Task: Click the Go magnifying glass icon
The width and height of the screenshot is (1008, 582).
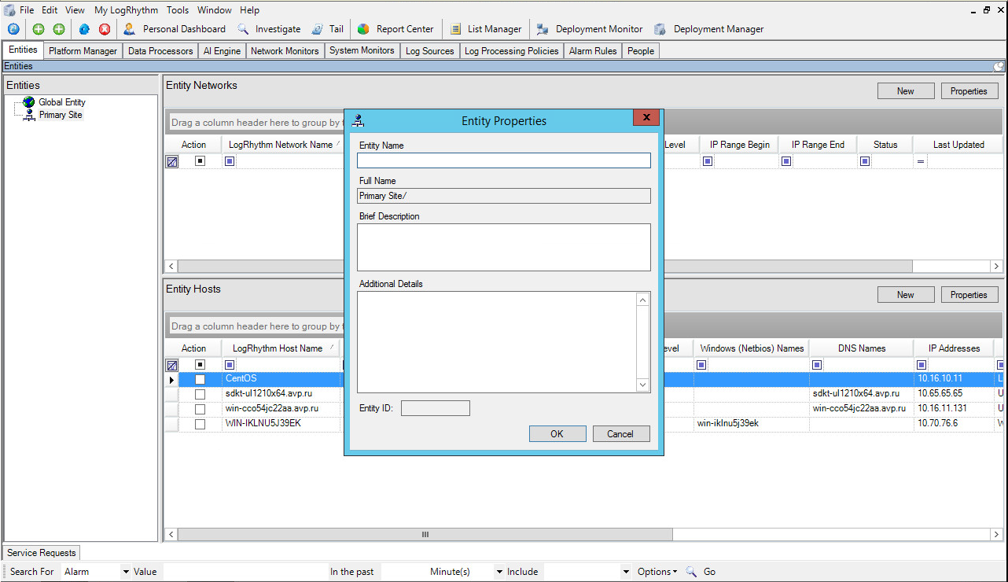Action: click(690, 572)
